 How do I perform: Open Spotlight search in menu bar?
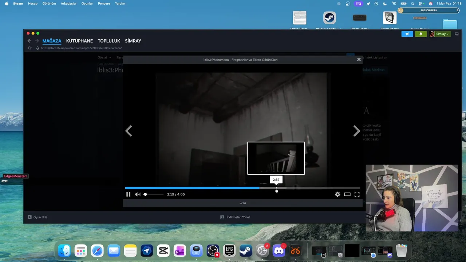tap(412, 4)
